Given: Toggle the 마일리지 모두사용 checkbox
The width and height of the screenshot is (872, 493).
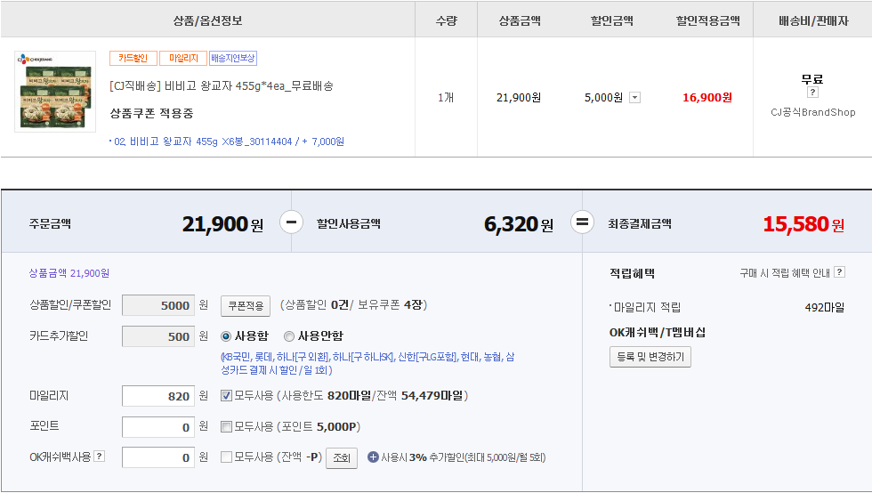Looking at the screenshot, I should click(x=226, y=396).
